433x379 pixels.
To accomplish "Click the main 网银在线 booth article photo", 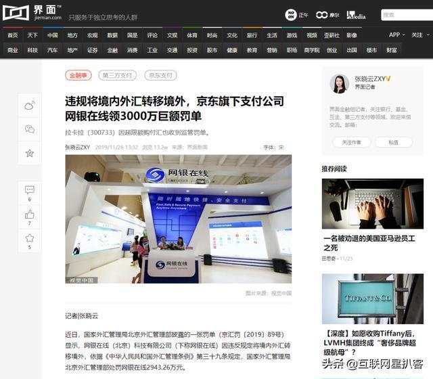I will [x=179, y=219].
